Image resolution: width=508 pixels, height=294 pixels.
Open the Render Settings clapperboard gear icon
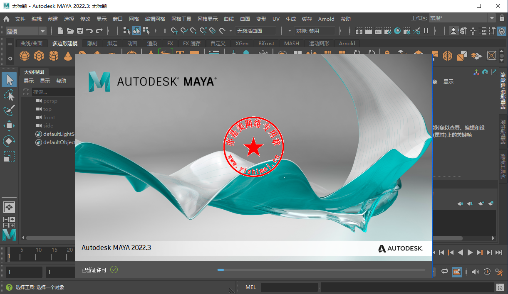(388, 31)
